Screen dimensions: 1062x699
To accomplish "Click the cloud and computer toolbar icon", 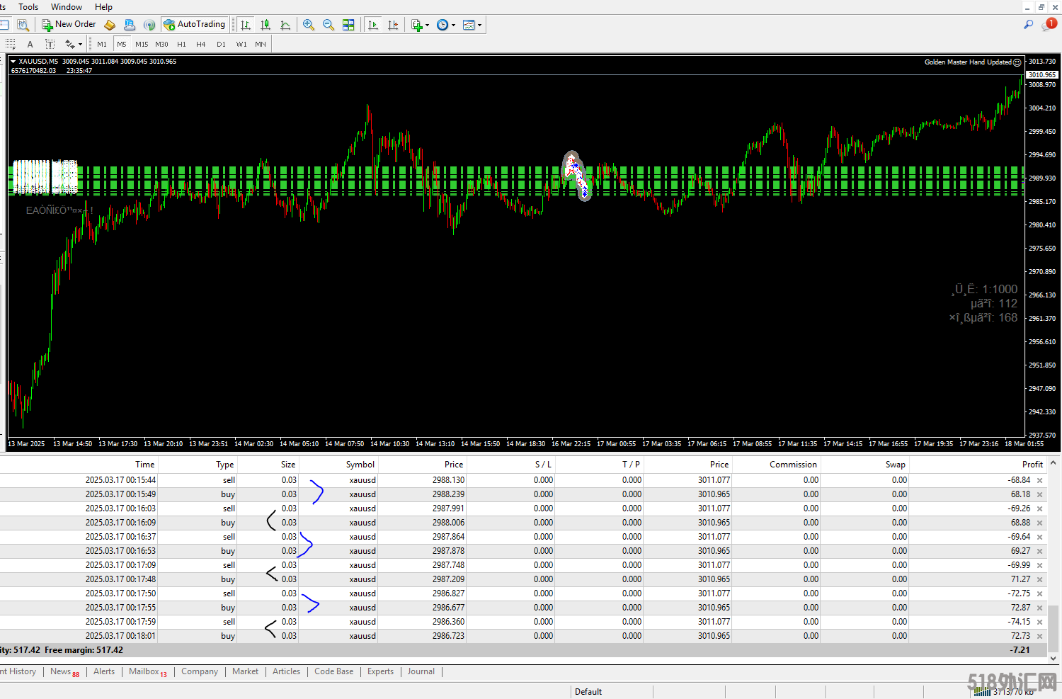I will 130,25.
